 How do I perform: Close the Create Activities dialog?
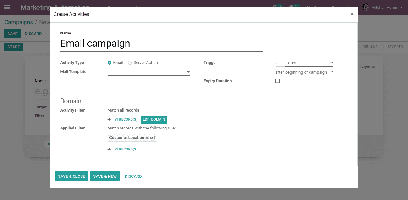pos(352,14)
